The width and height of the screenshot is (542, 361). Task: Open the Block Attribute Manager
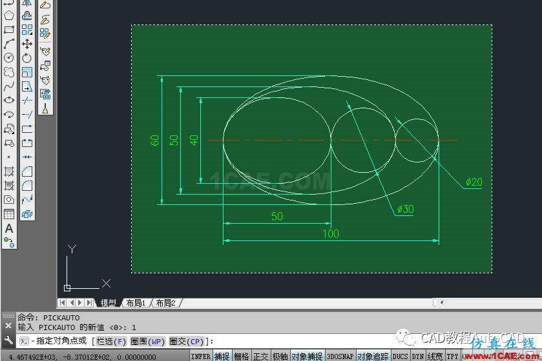(45, 66)
